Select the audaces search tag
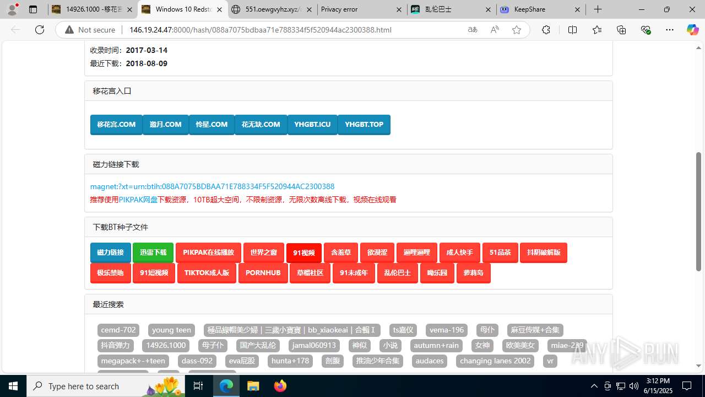Screen dimensions: 705x397 coord(430,361)
